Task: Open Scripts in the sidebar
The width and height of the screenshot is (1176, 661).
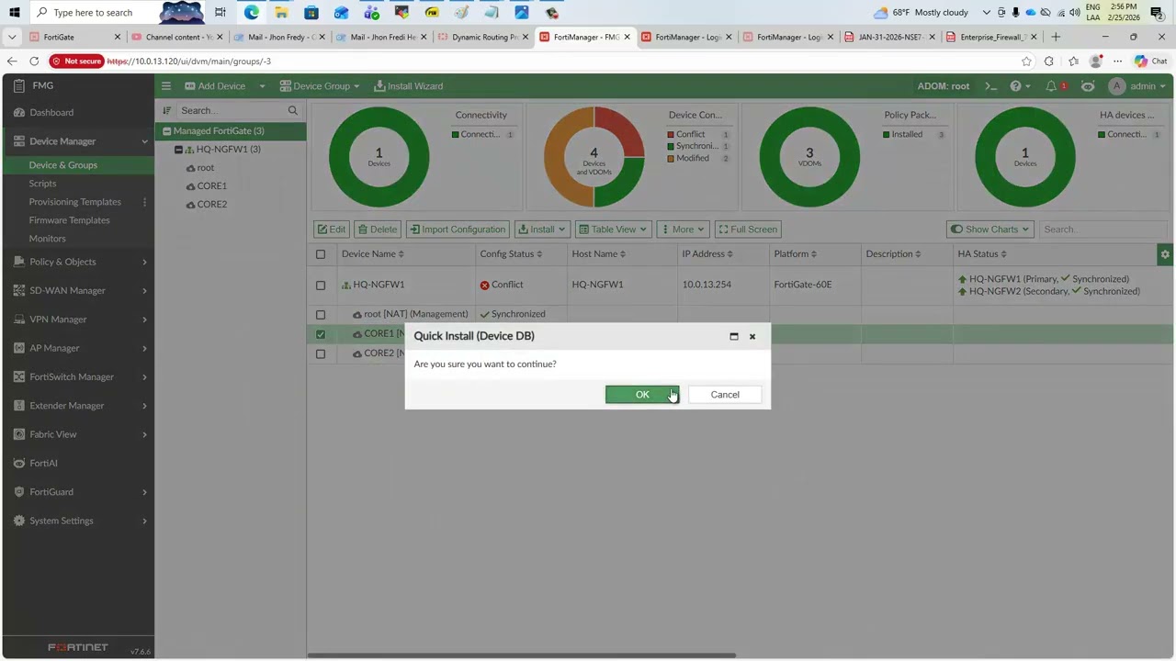Action: pos(42,184)
